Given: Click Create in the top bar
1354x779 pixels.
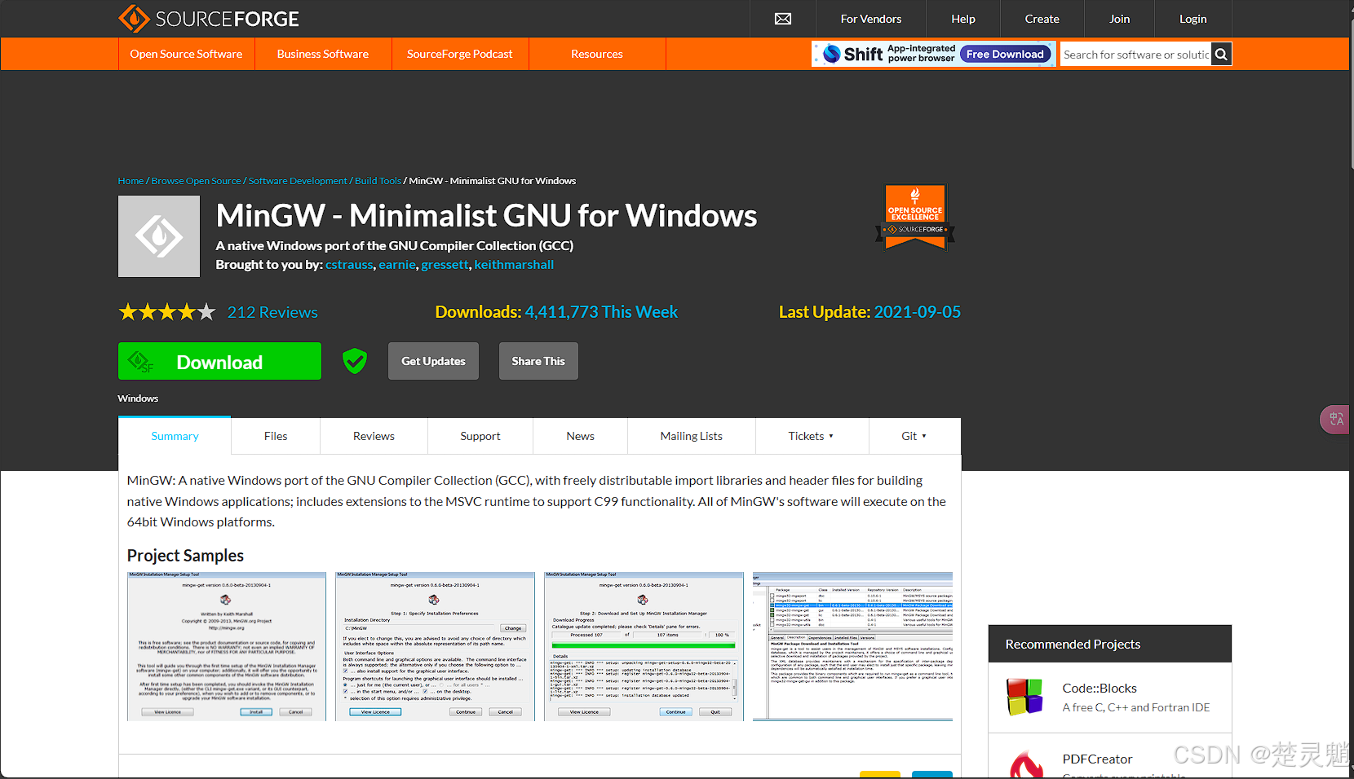Looking at the screenshot, I should pyautogui.click(x=1042, y=19).
